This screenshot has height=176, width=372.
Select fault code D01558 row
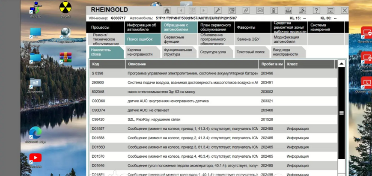(213, 138)
